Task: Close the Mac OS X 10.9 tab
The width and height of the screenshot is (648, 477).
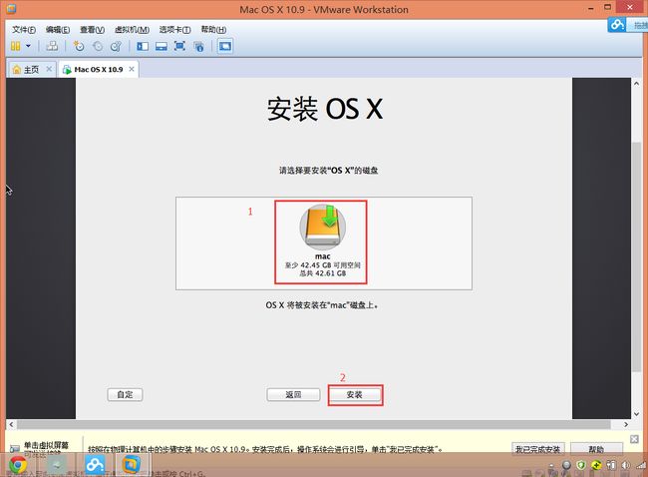Action: [x=131, y=69]
